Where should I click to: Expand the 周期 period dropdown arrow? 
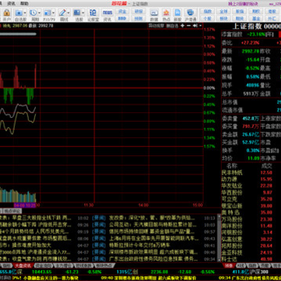39,12
